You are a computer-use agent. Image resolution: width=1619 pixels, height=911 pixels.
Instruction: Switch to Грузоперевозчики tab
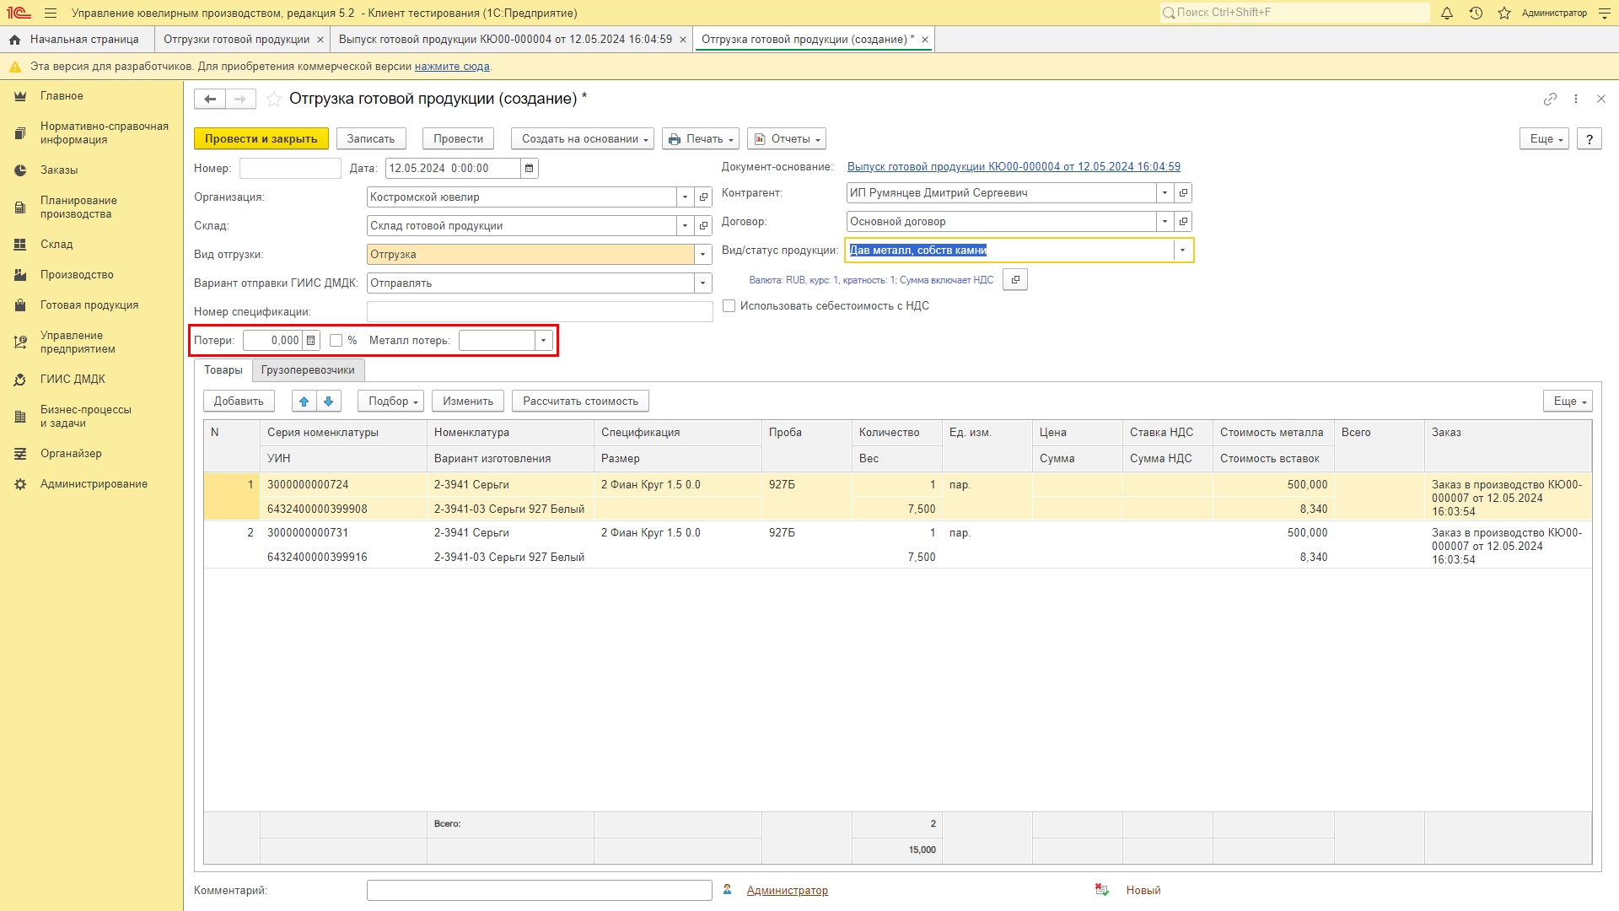tap(308, 370)
